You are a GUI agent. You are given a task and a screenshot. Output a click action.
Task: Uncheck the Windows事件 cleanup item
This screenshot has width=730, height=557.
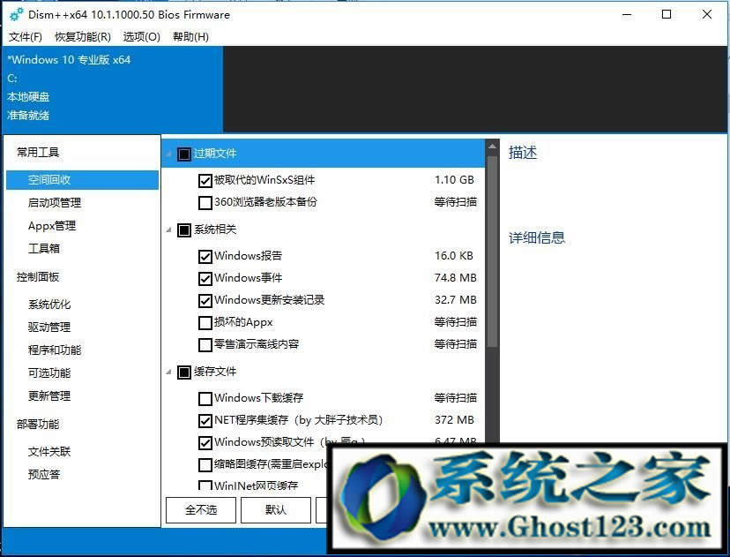[205, 277]
